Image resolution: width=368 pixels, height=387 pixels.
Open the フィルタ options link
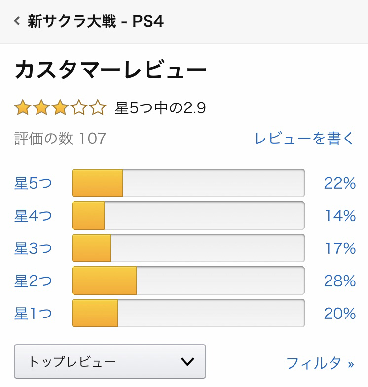(320, 363)
